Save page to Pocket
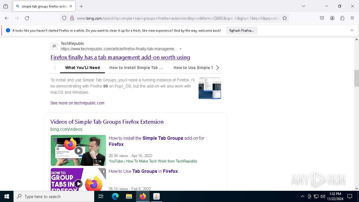Viewport: 359px width, 202px height. (x=322, y=18)
